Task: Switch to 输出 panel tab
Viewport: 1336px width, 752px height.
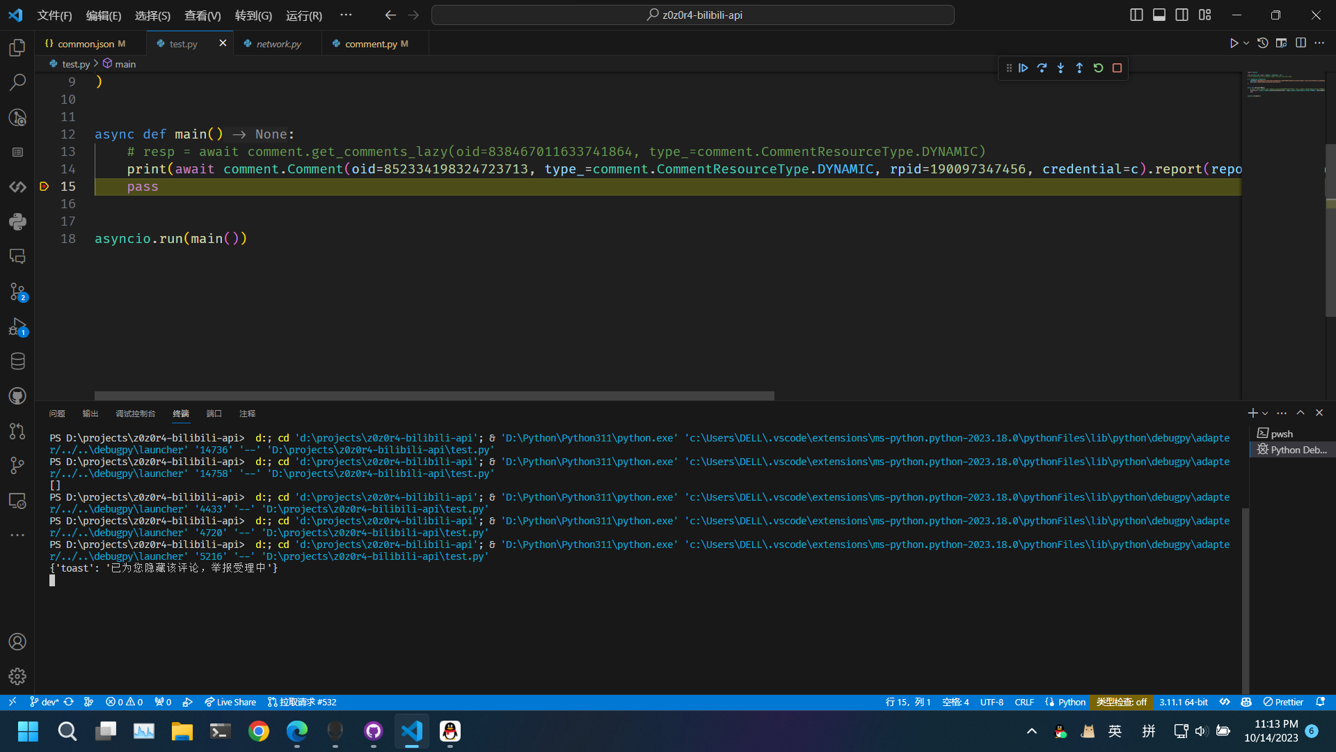Action: (x=90, y=414)
